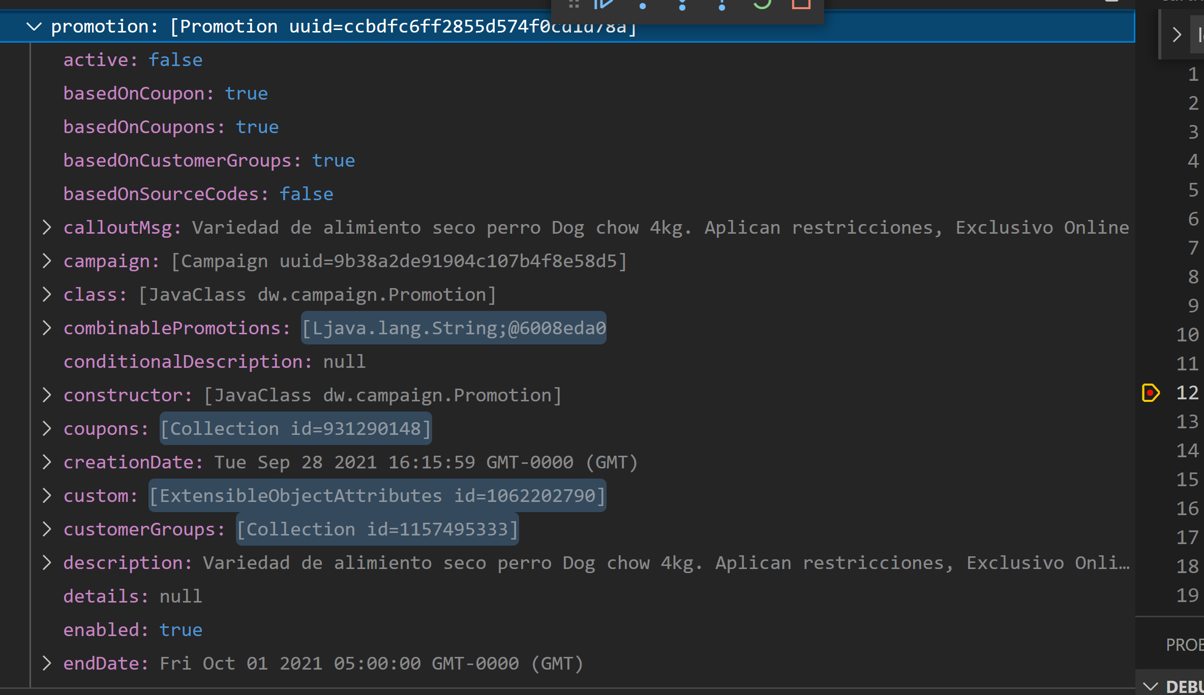Click editor line number 19
1204x695 pixels.
[1187, 595]
